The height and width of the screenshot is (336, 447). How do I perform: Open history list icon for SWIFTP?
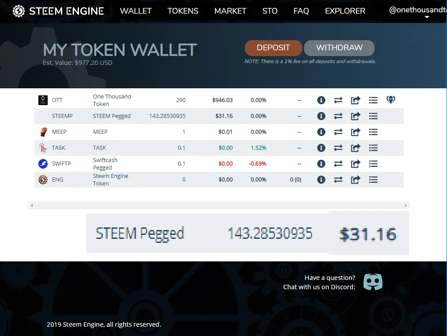(x=373, y=164)
